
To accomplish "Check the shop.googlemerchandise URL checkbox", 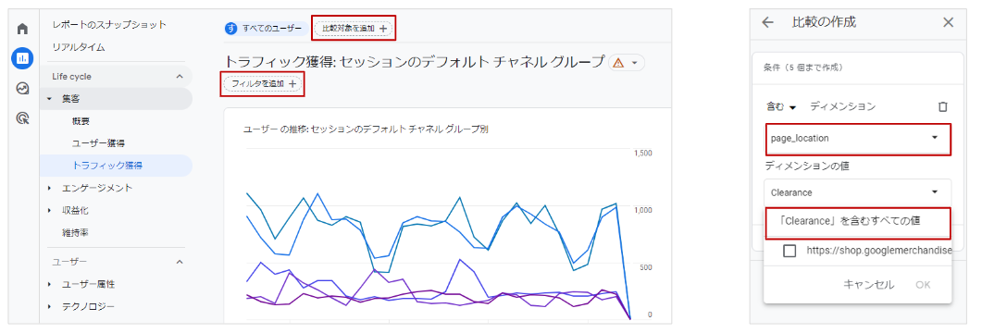I will [x=789, y=251].
